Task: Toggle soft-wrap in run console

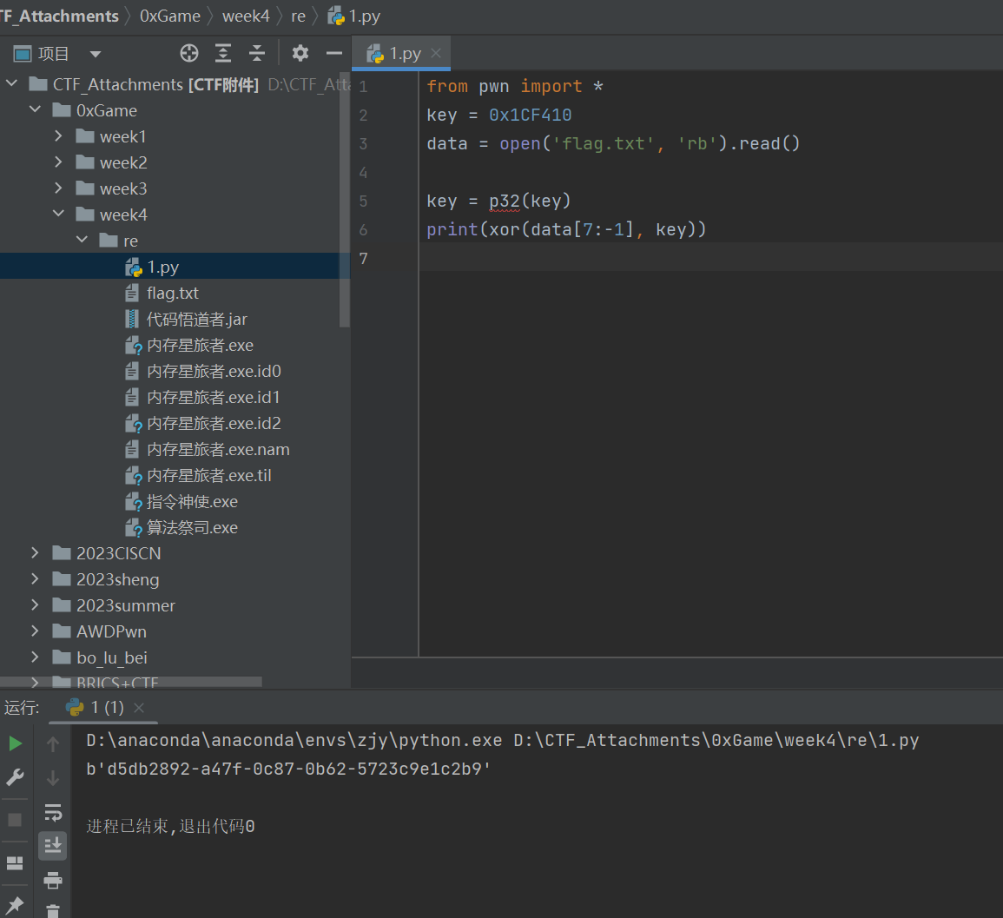Action: click(53, 812)
